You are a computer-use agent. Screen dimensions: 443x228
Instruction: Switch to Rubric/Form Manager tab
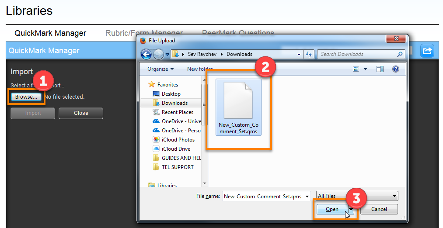tap(144, 33)
